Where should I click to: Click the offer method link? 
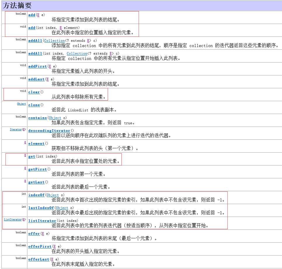(34, 234)
